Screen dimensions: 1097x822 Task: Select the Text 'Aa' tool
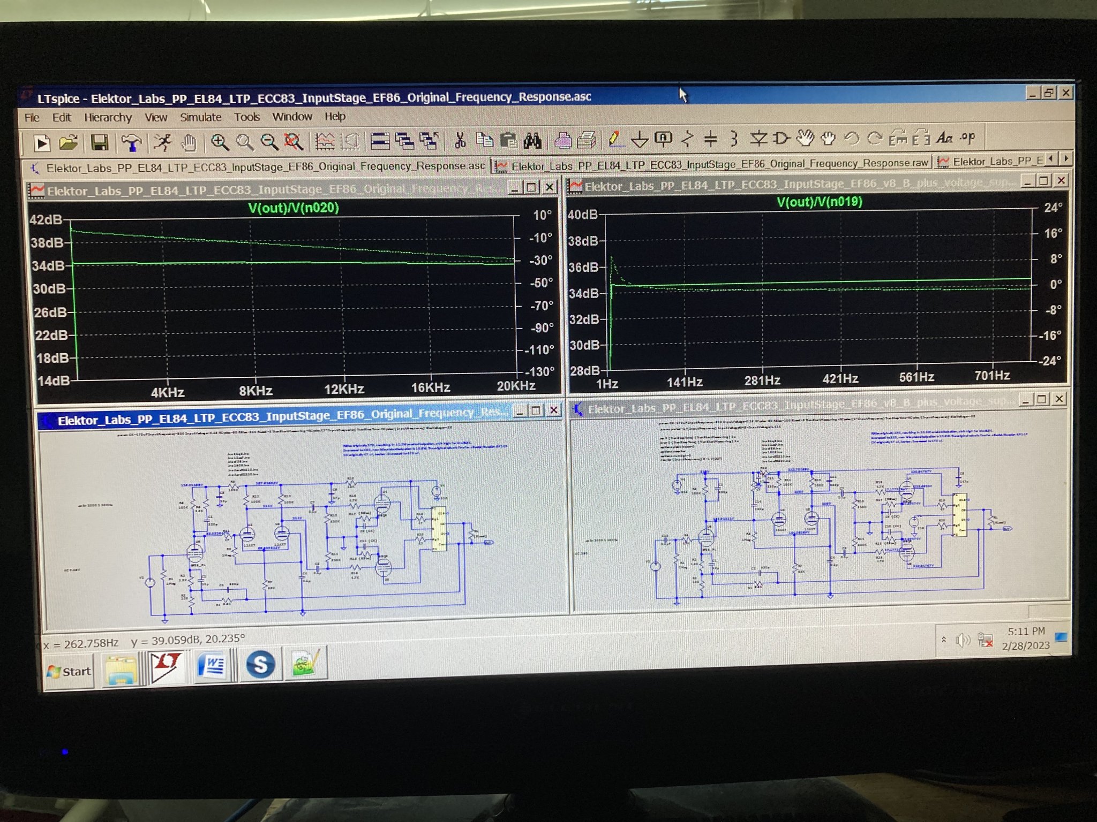click(944, 138)
